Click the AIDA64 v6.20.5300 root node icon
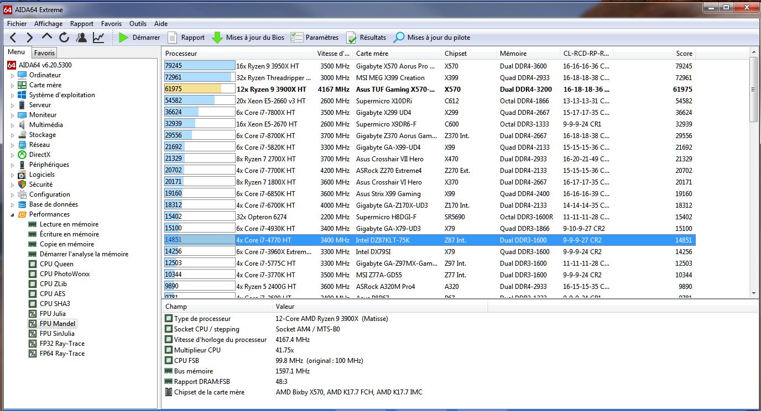 point(12,65)
